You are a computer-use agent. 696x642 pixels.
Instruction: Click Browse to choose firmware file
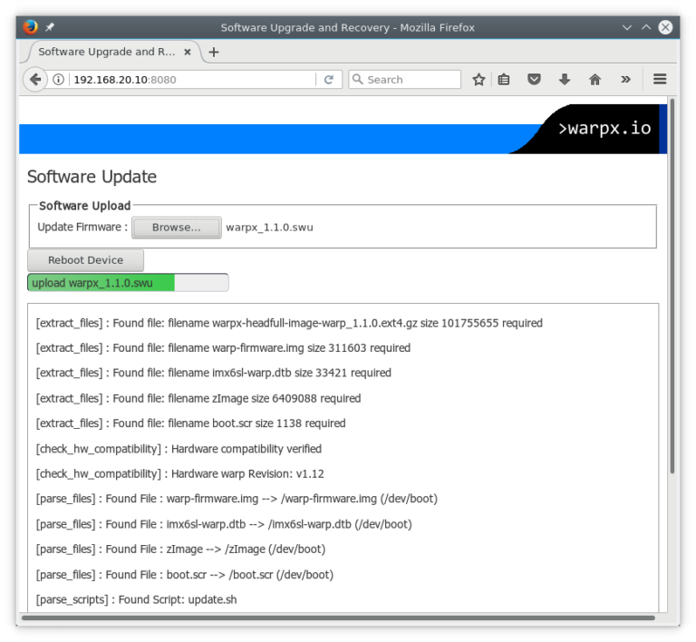[x=177, y=228]
